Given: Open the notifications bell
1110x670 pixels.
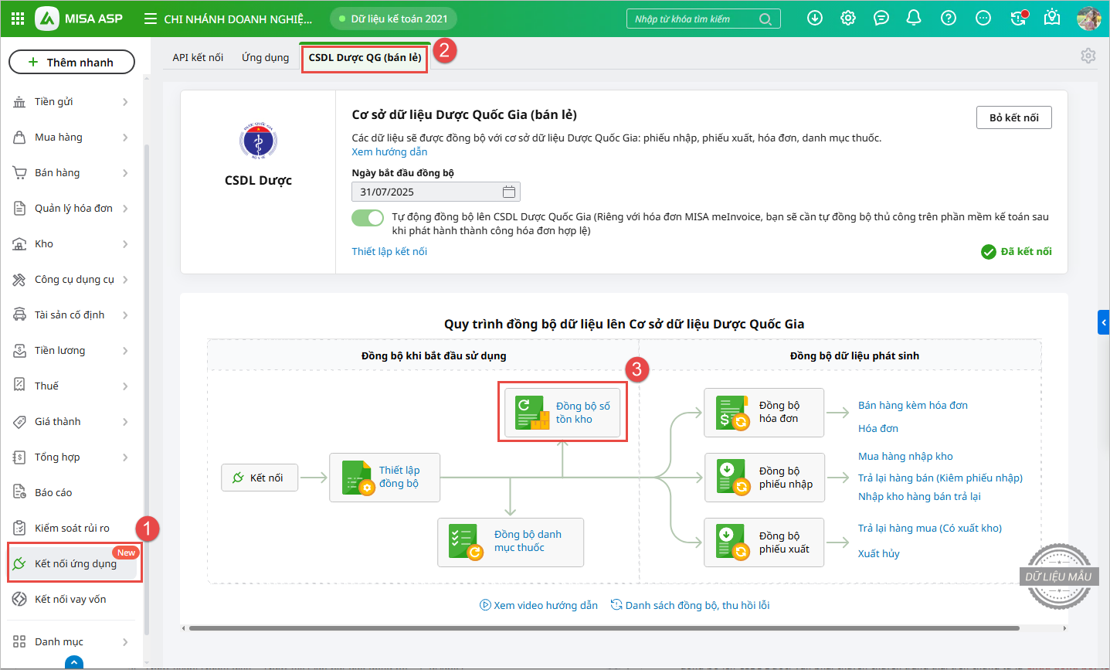Looking at the screenshot, I should point(914,18).
